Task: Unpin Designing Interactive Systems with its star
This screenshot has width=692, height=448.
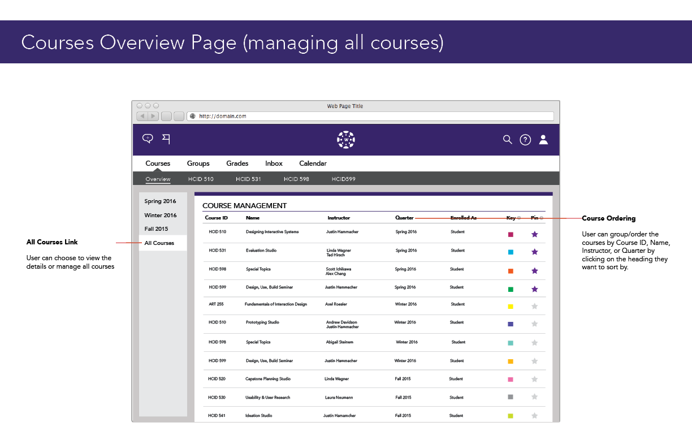Action: pyautogui.click(x=535, y=234)
